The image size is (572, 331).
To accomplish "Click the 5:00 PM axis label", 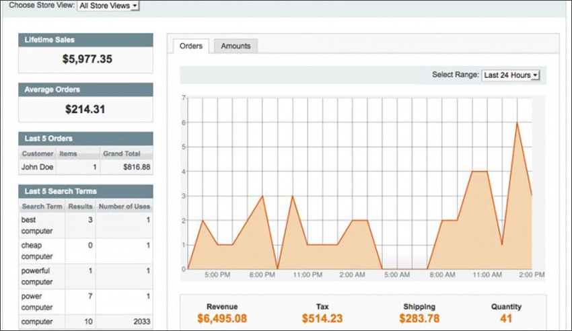I will click(x=217, y=275).
